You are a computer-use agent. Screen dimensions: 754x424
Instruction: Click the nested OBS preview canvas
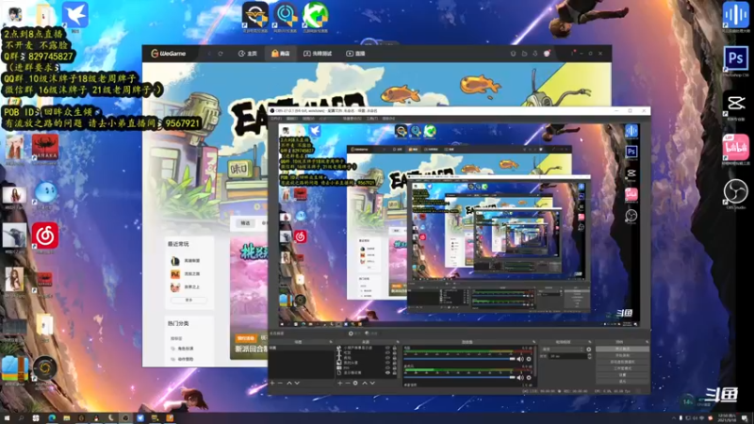pyautogui.click(x=459, y=225)
